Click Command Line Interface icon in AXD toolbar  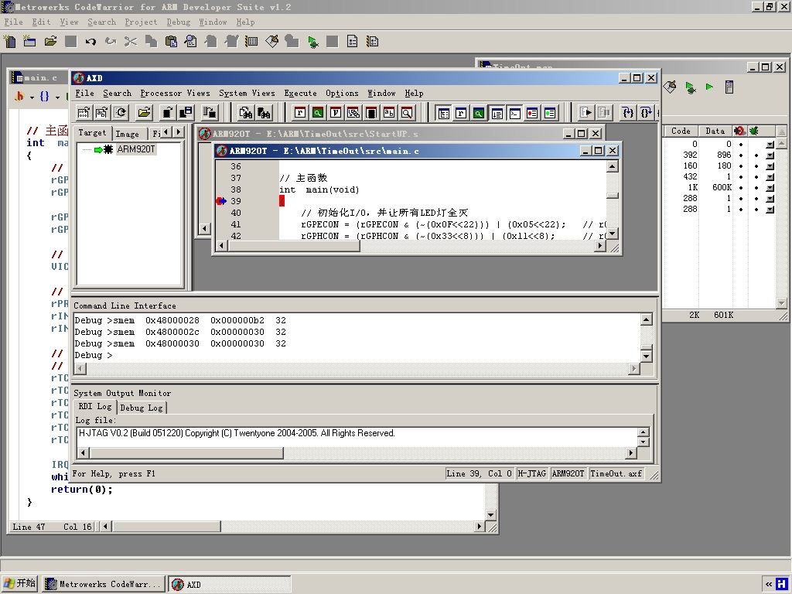click(514, 113)
